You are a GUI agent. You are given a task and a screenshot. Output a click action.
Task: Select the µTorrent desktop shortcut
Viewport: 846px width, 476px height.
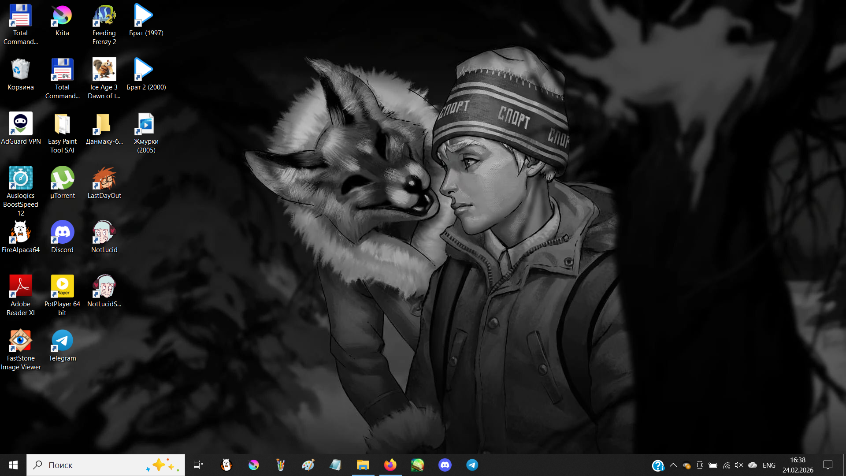[x=62, y=178]
